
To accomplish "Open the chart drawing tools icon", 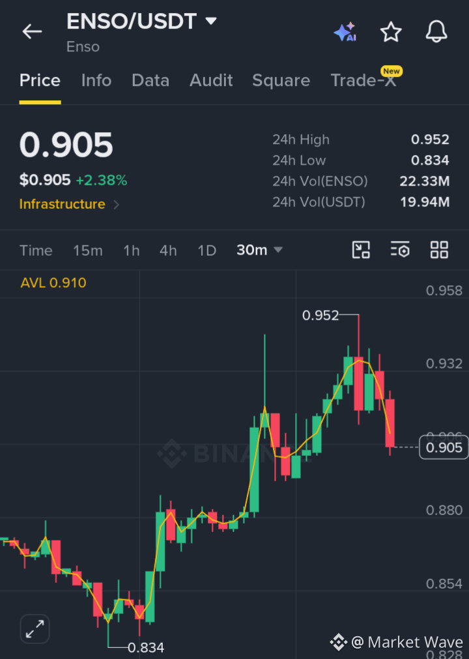I will pos(361,250).
